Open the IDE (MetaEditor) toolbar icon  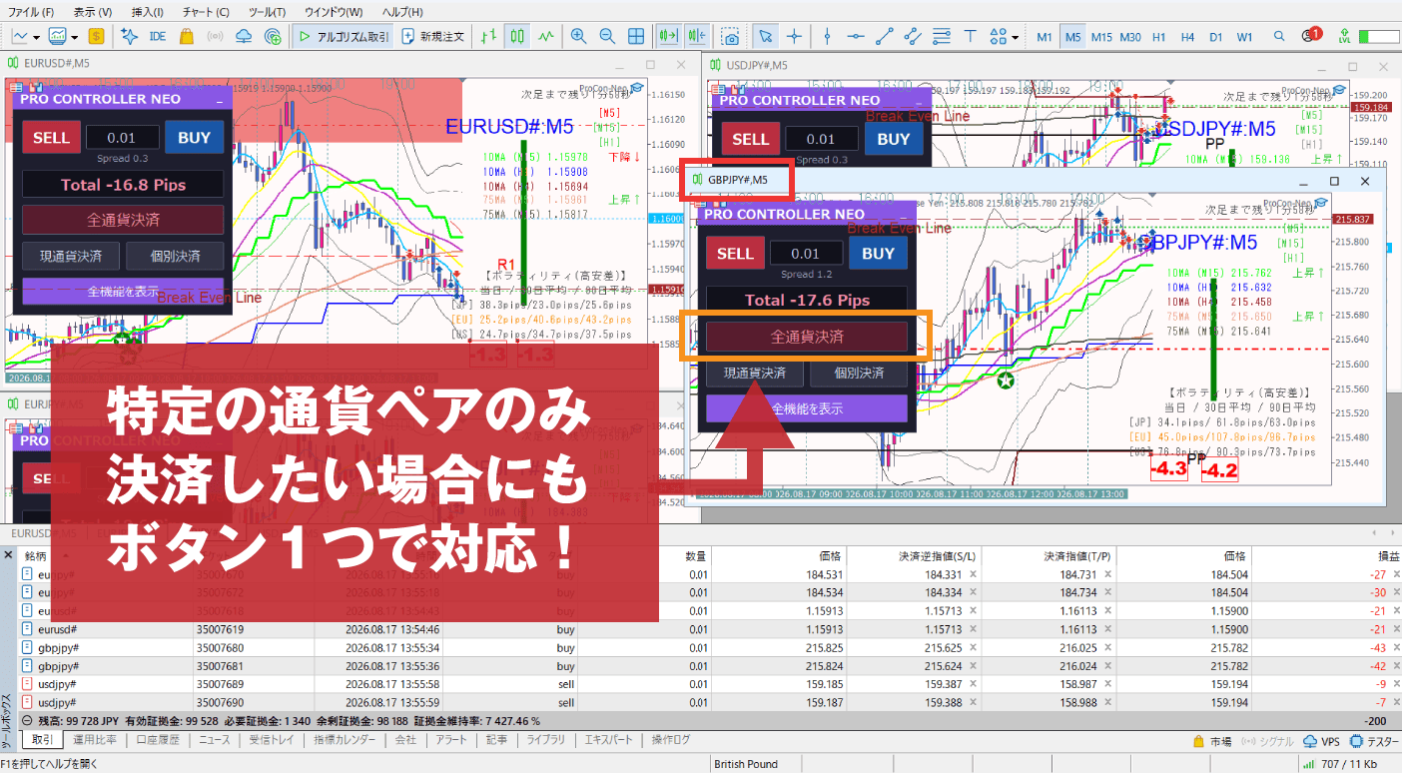(x=157, y=37)
